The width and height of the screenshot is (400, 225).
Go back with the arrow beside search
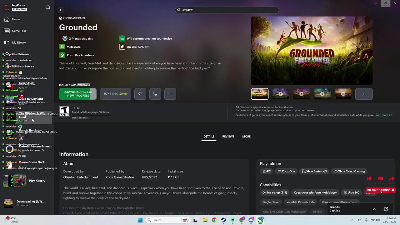click(61, 10)
